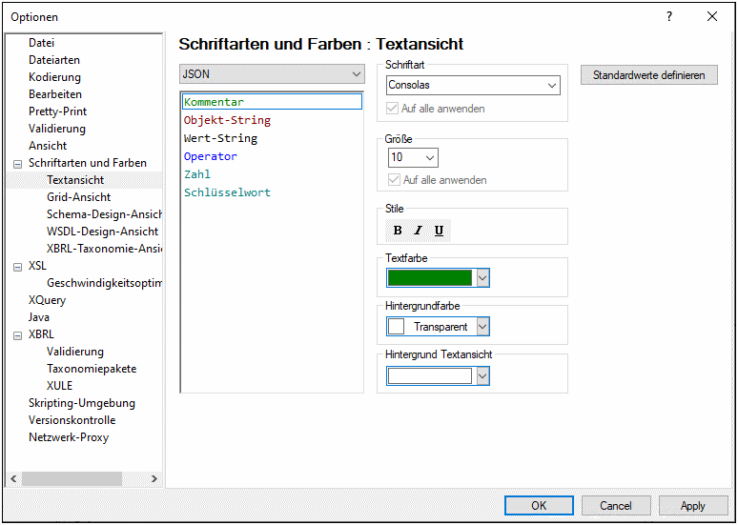The image size is (738, 525).
Task: Select Grid-Ansicht in the options tree
Action: tap(78, 197)
